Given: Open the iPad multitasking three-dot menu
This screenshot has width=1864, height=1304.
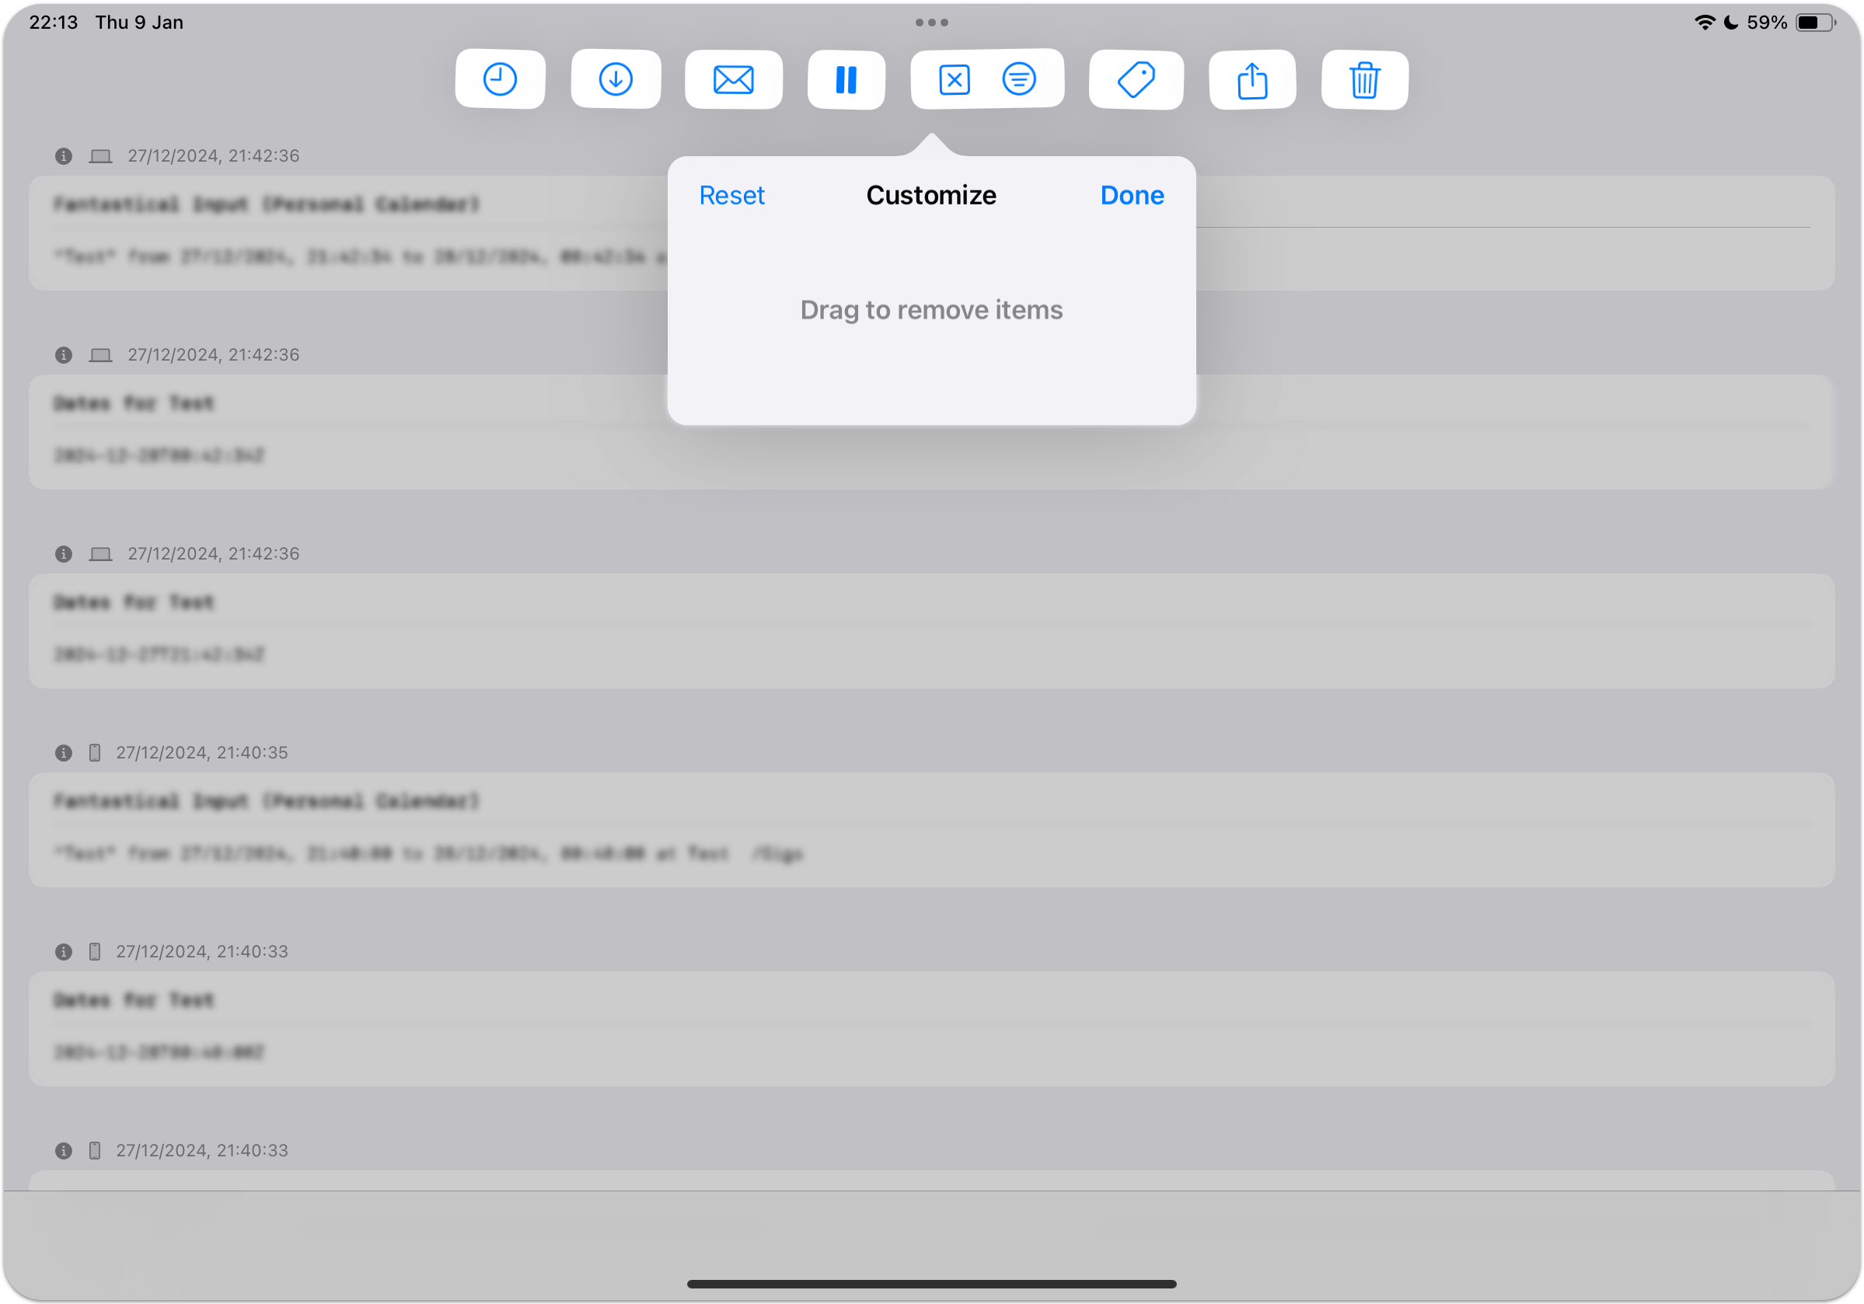Looking at the screenshot, I should pos(931,22).
